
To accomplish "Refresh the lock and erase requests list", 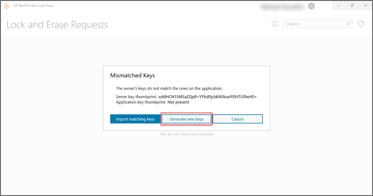I will click(361, 24).
